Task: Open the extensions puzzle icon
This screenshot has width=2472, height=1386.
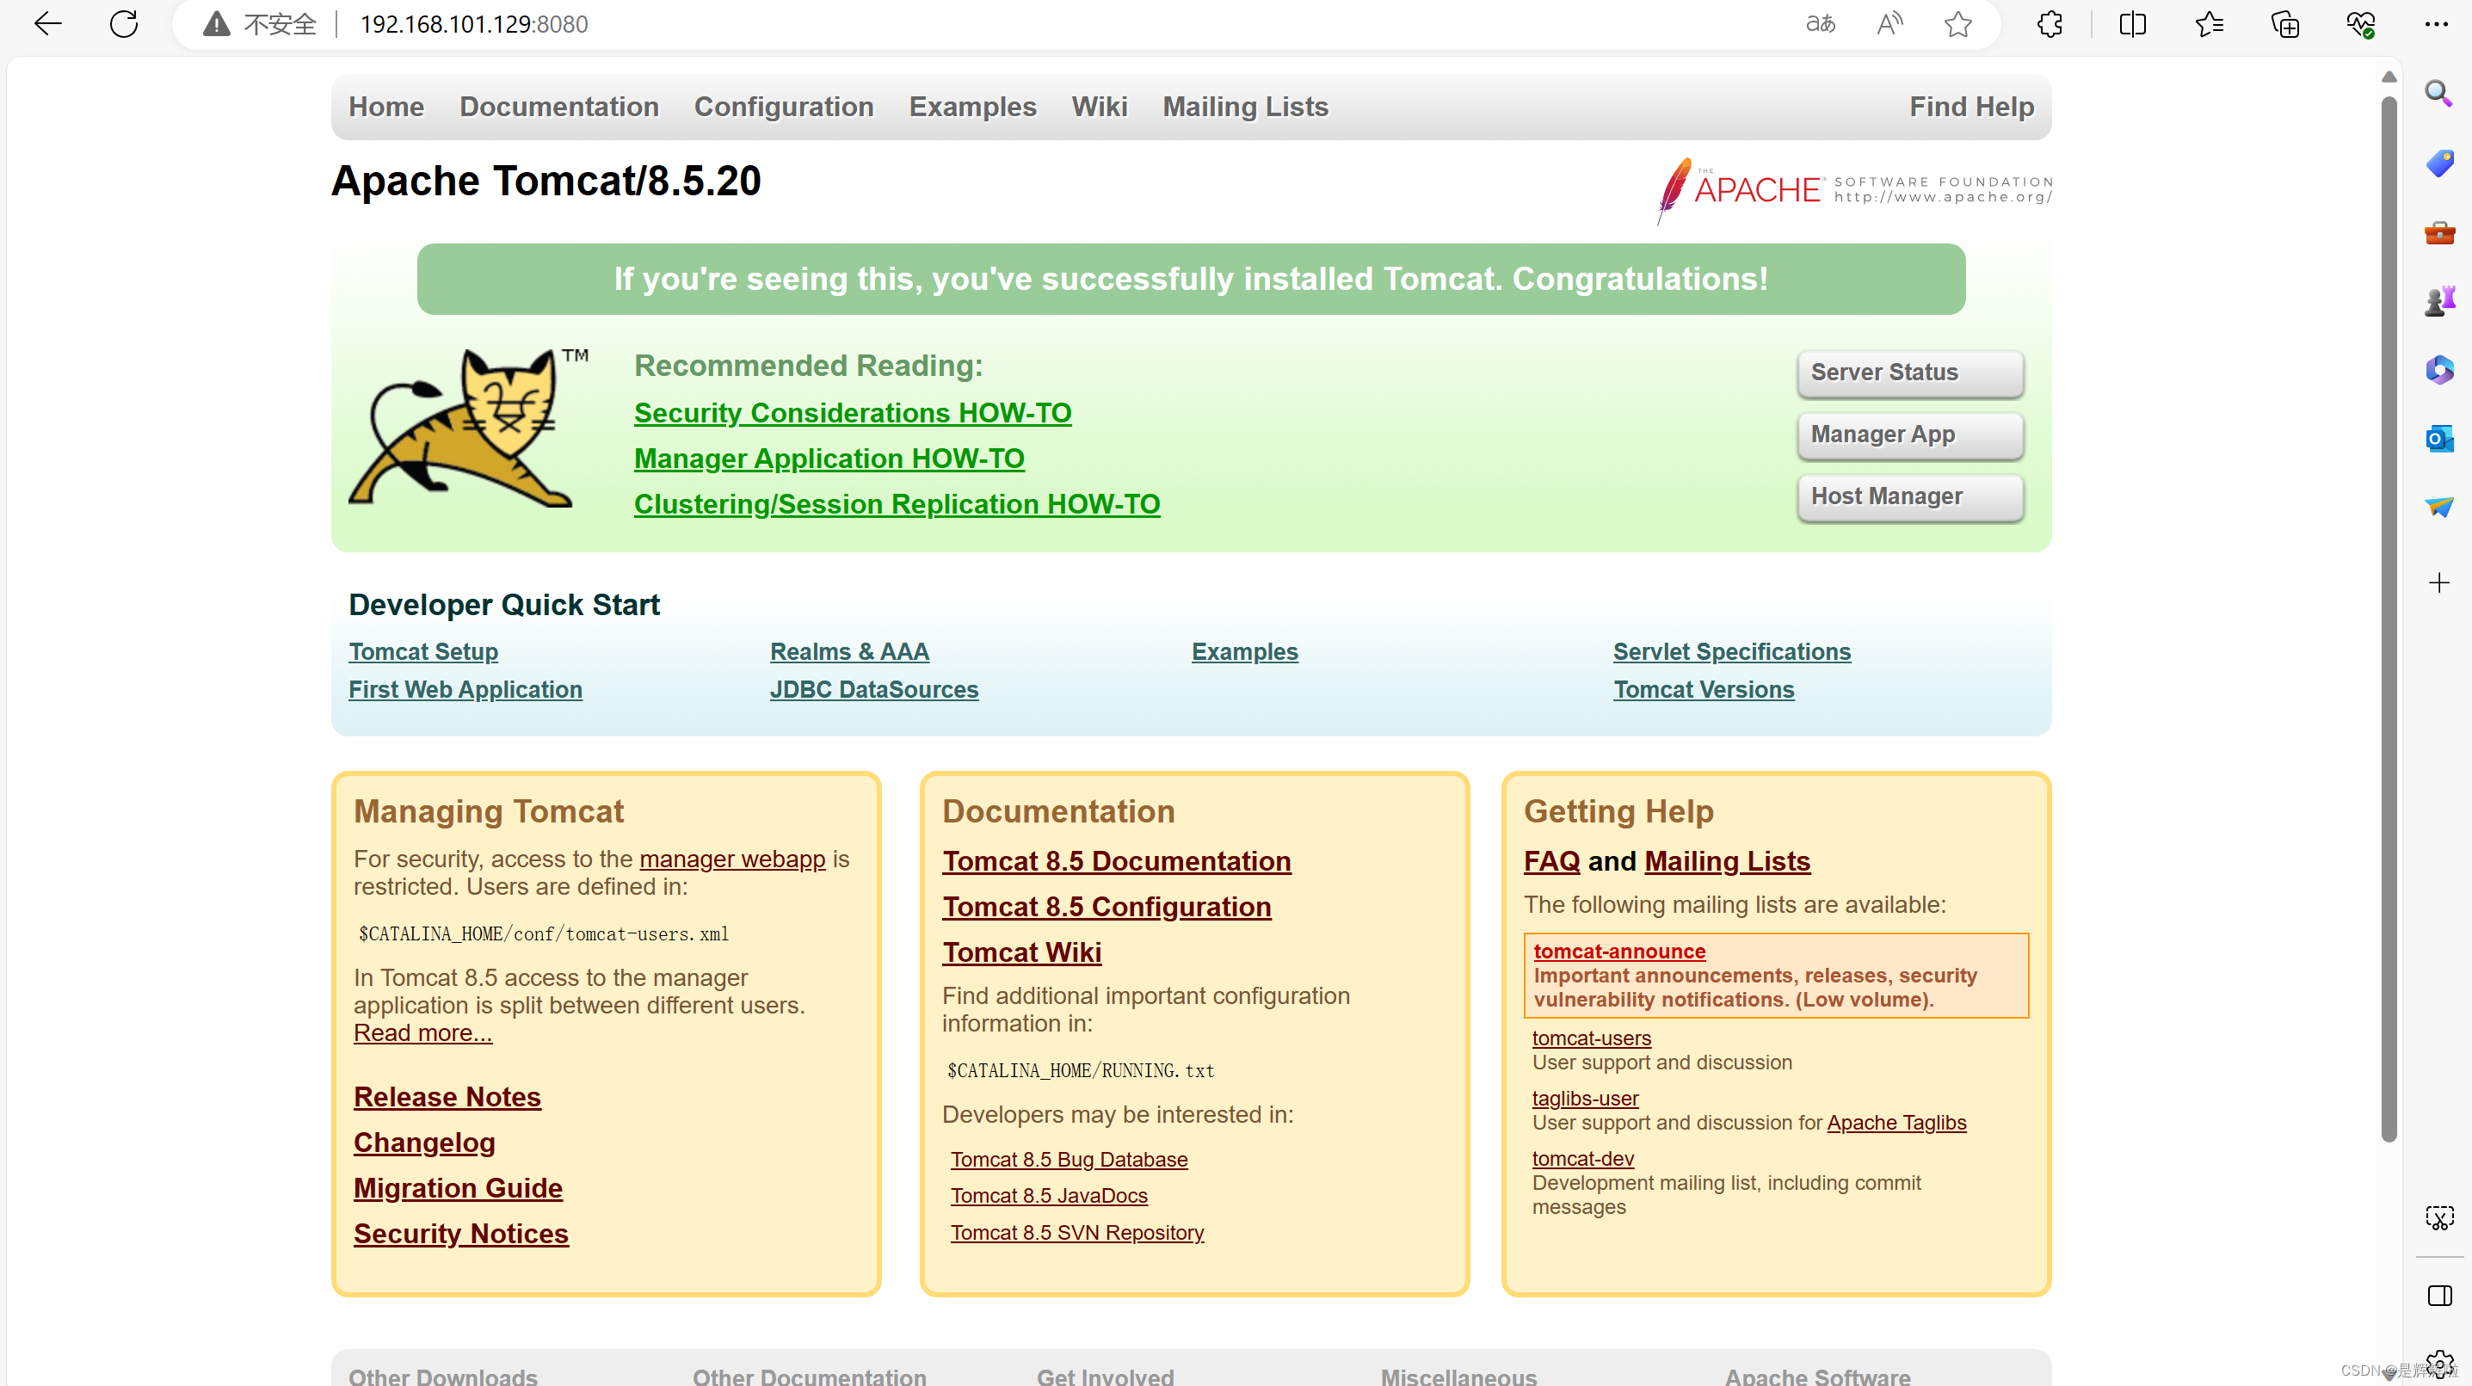Action: (2050, 24)
